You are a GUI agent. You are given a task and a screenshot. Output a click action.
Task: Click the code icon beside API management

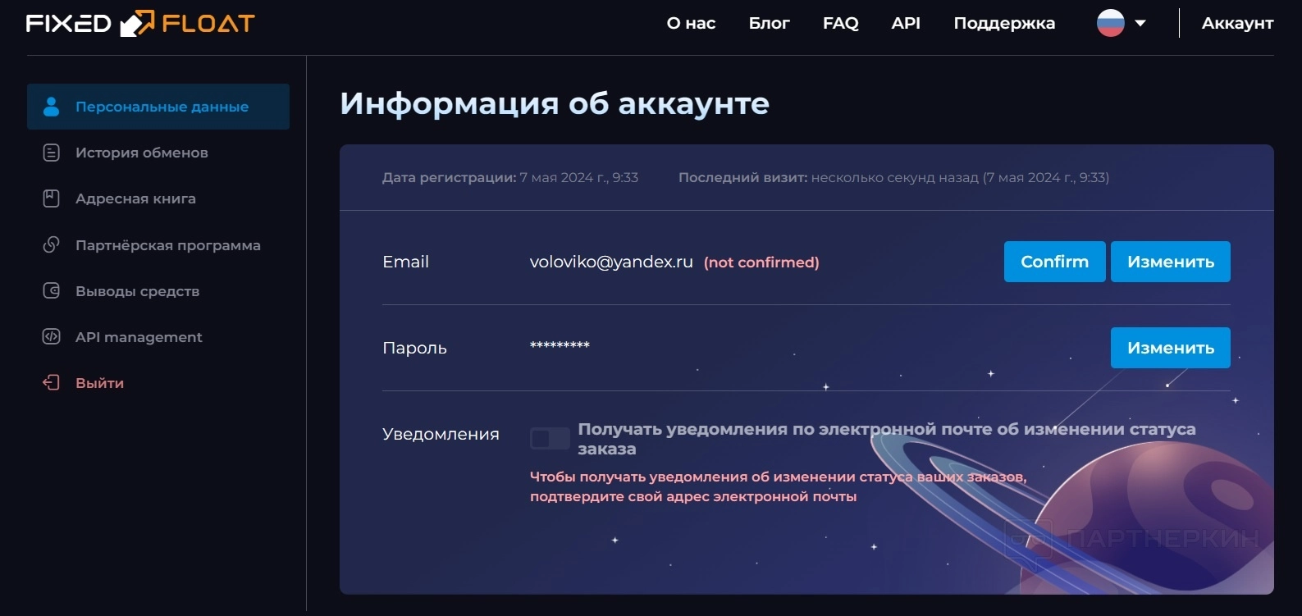click(51, 336)
